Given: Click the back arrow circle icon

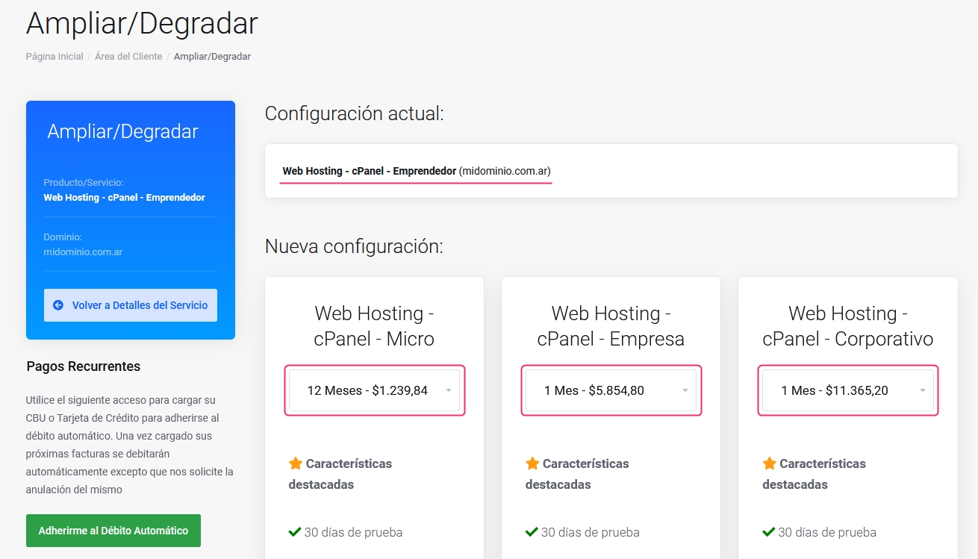Looking at the screenshot, I should tap(58, 305).
